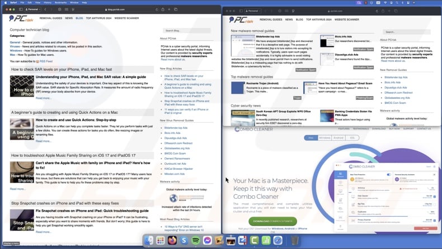Open the Safari menu in menu bar
Screen dimensions: 442x249
(13, 3)
